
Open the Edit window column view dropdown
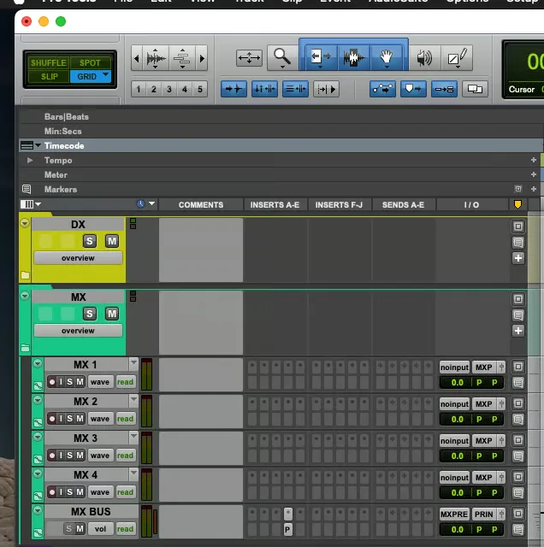(31, 204)
